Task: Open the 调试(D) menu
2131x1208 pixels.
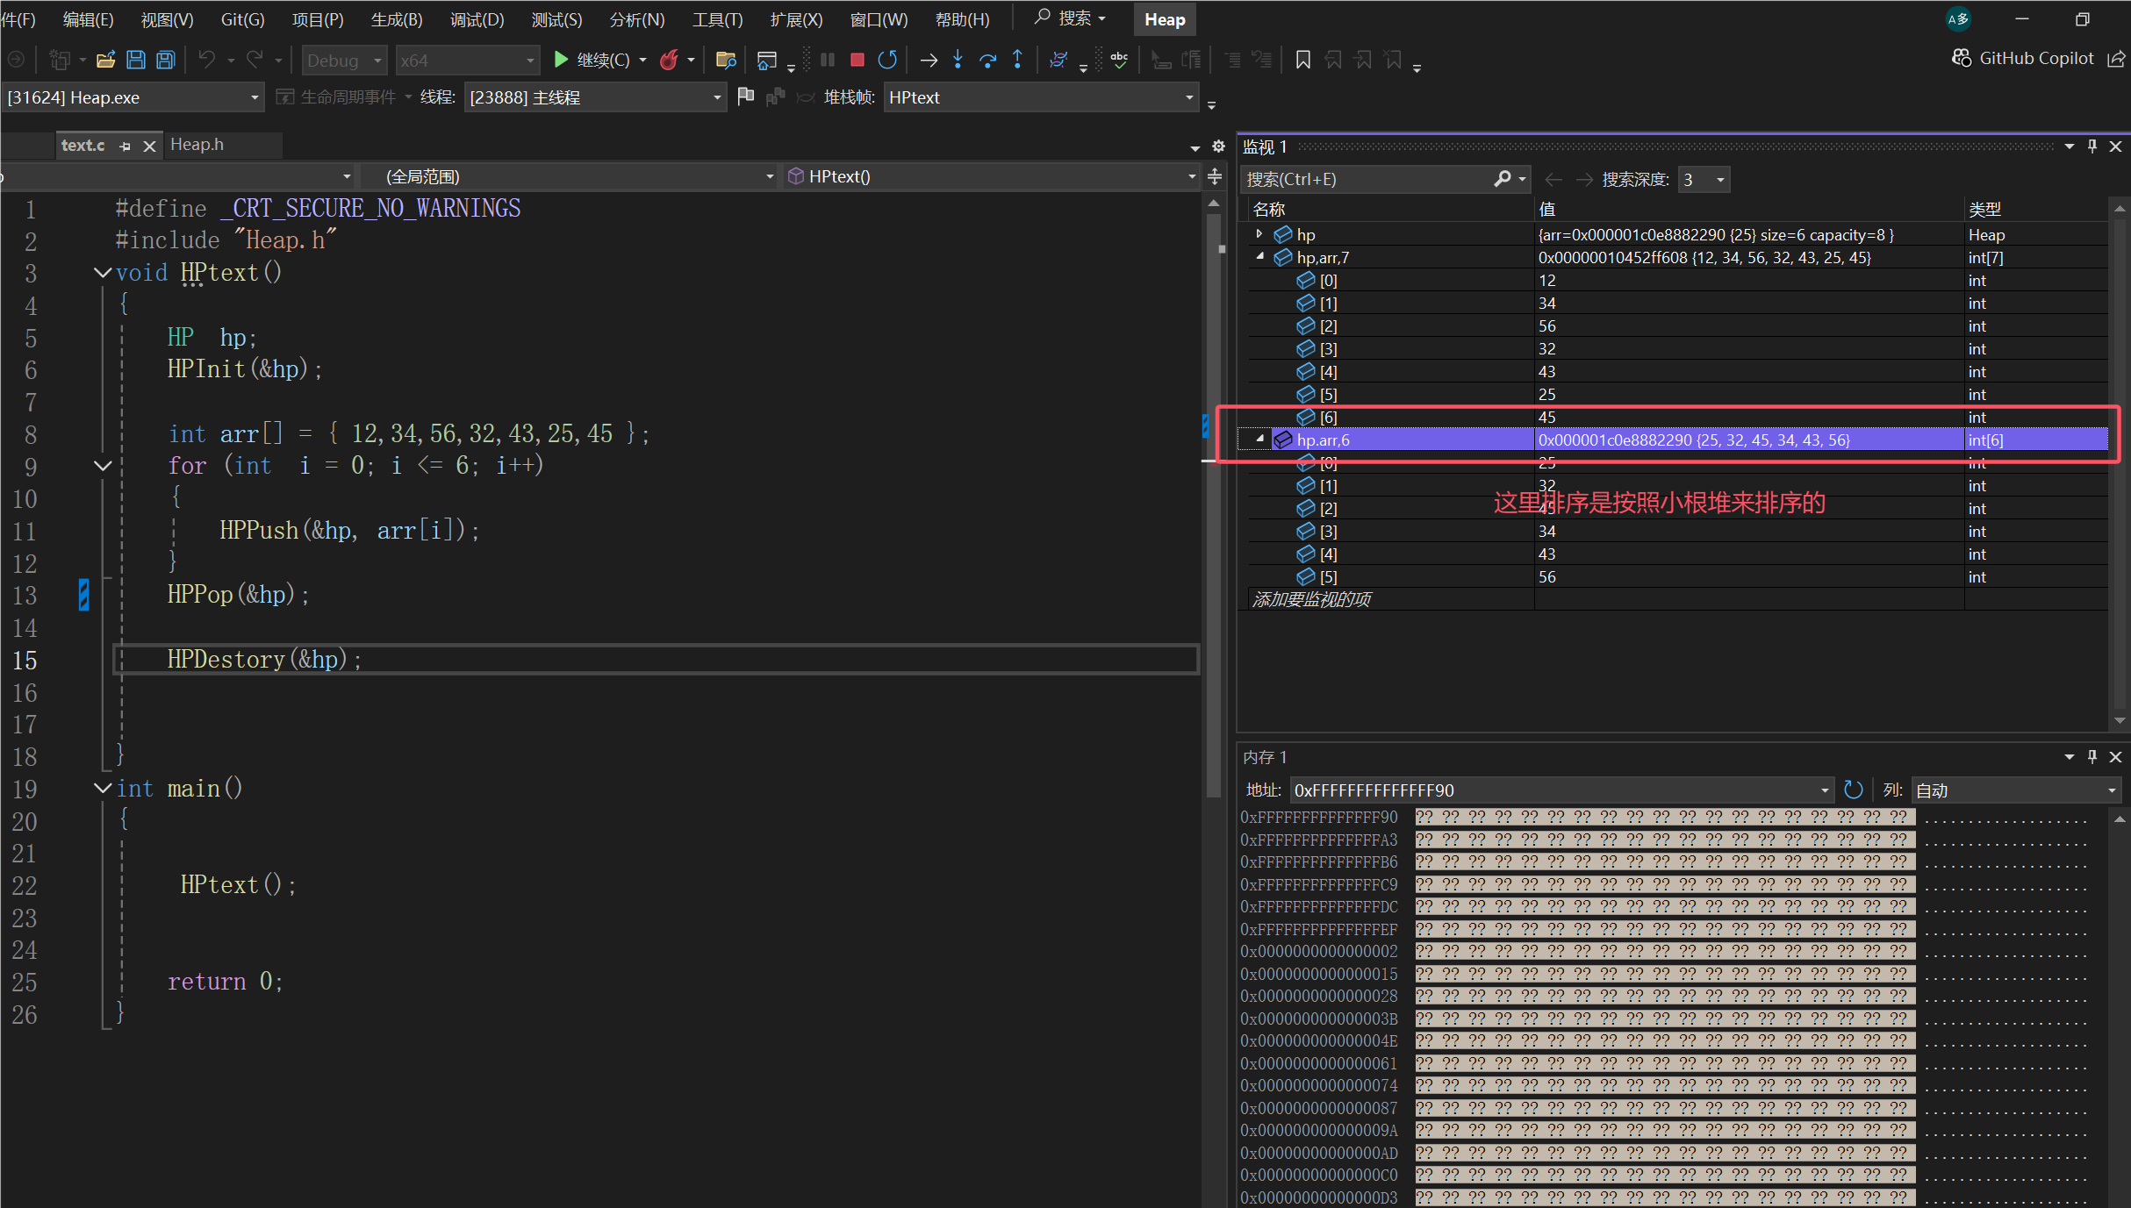Action: [477, 19]
